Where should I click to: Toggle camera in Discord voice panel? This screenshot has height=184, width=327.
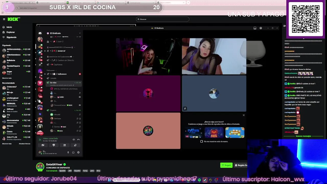(x=43, y=145)
